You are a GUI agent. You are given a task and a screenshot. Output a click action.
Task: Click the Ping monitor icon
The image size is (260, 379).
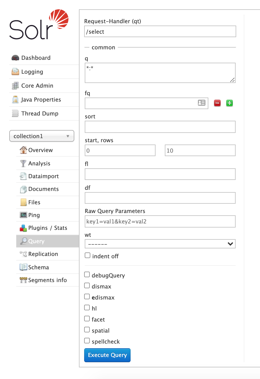23,215
